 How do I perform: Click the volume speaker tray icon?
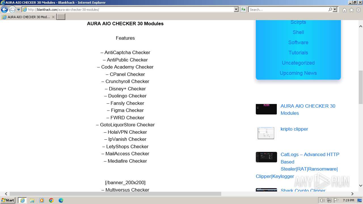tap(322, 200)
